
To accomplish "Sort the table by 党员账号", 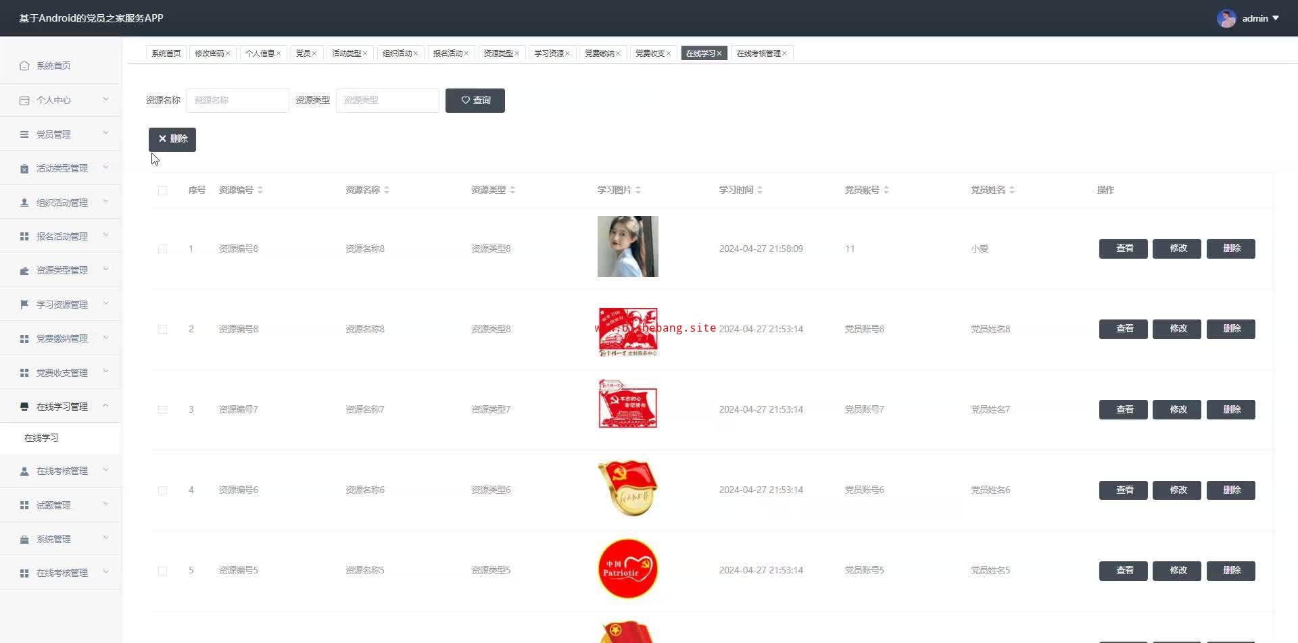I will pos(886,190).
